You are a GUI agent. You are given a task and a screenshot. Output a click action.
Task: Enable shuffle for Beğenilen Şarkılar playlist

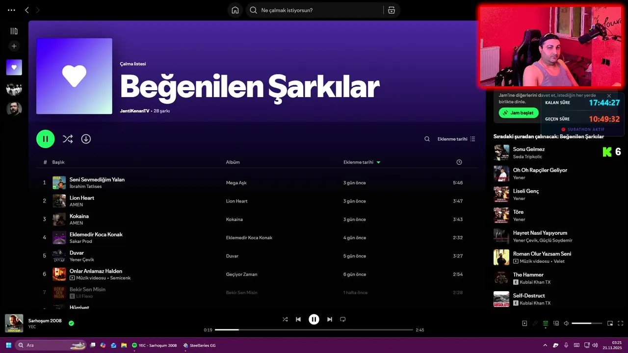click(68, 139)
